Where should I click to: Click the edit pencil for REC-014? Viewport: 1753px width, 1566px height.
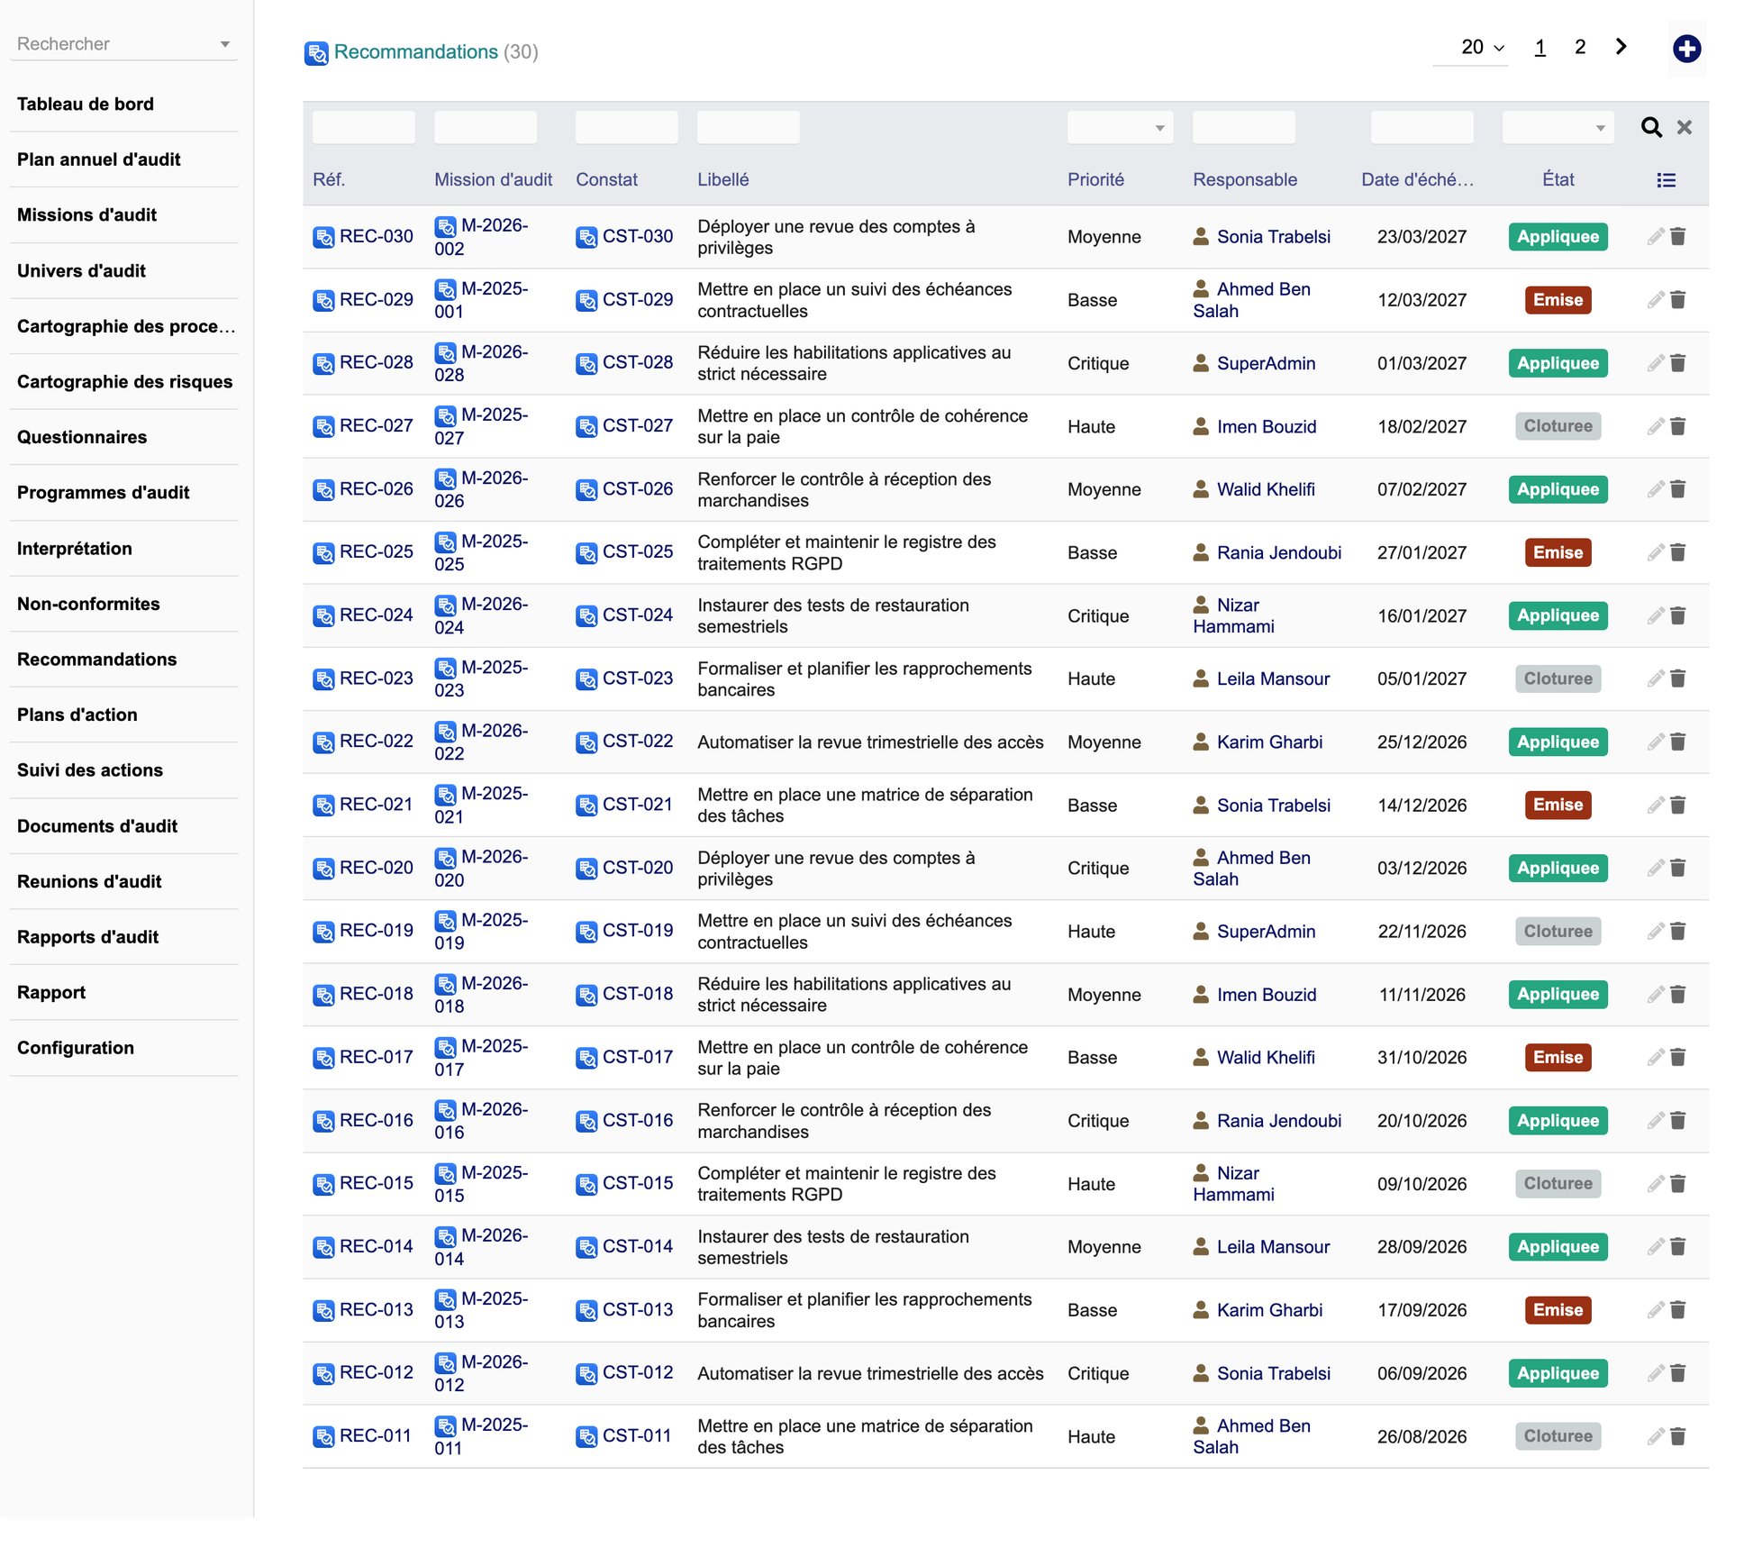(x=1655, y=1247)
